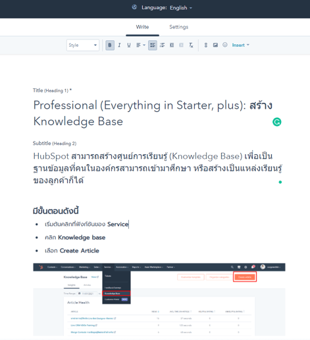310x340 pixels.
Task: Toggle underline formatting
Action: (129, 45)
